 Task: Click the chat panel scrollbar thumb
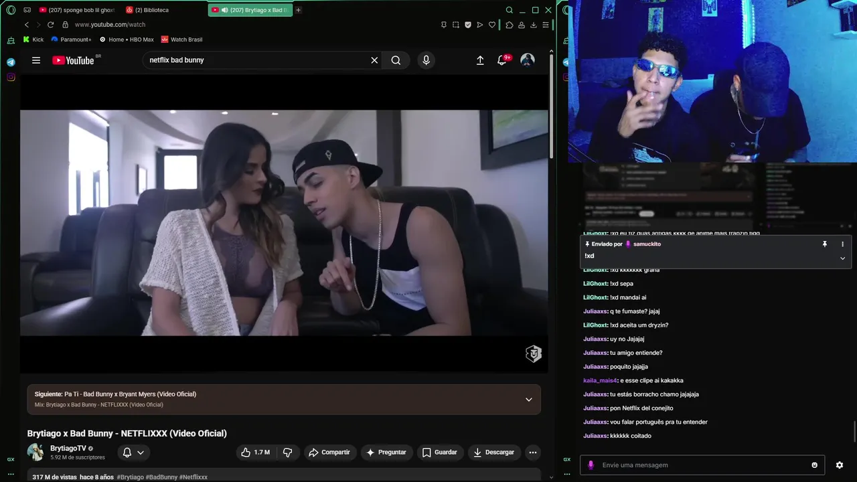(855, 432)
